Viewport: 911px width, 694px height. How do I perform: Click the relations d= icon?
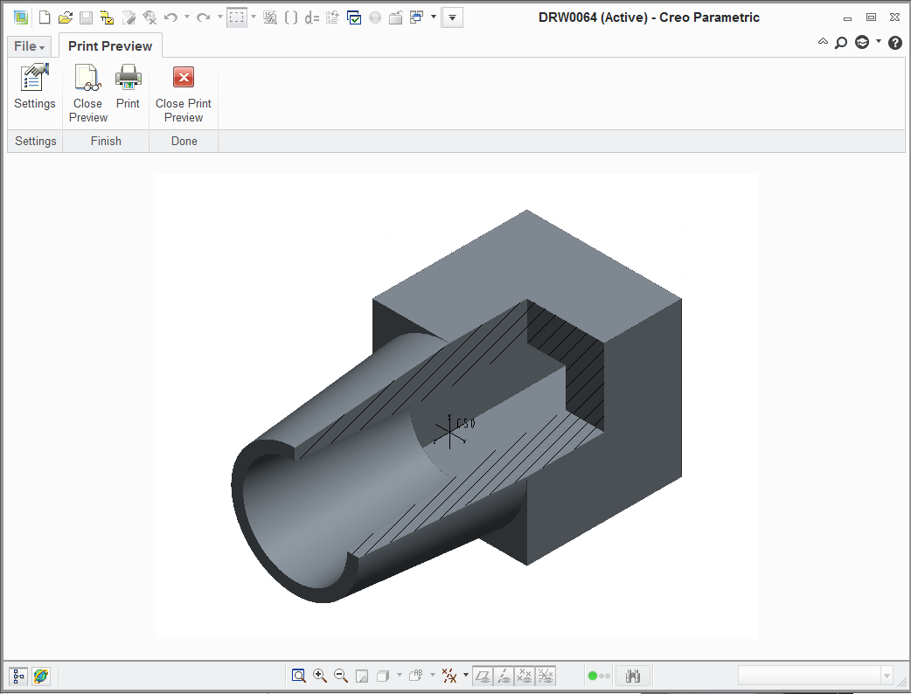tap(312, 17)
